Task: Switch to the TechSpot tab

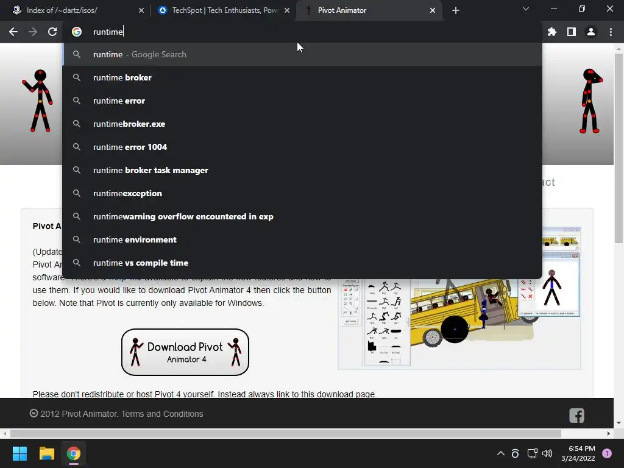Action: point(223,10)
